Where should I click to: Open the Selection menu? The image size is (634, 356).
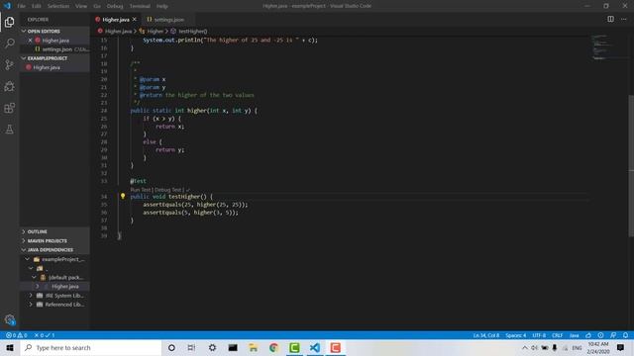coord(58,6)
